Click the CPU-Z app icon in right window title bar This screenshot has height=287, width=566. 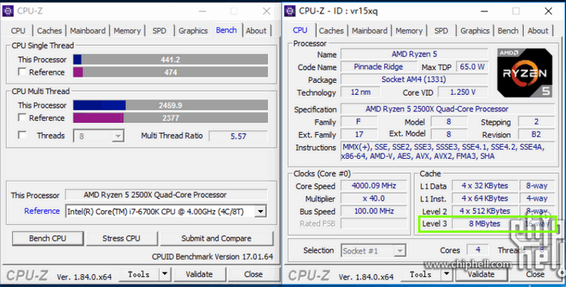290,11
